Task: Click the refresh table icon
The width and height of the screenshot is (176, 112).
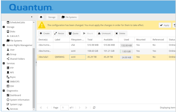Action: 94,108
